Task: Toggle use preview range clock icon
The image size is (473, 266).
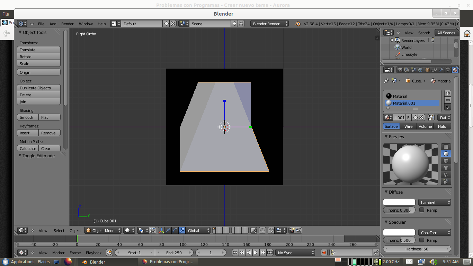Action: [x=109, y=252]
